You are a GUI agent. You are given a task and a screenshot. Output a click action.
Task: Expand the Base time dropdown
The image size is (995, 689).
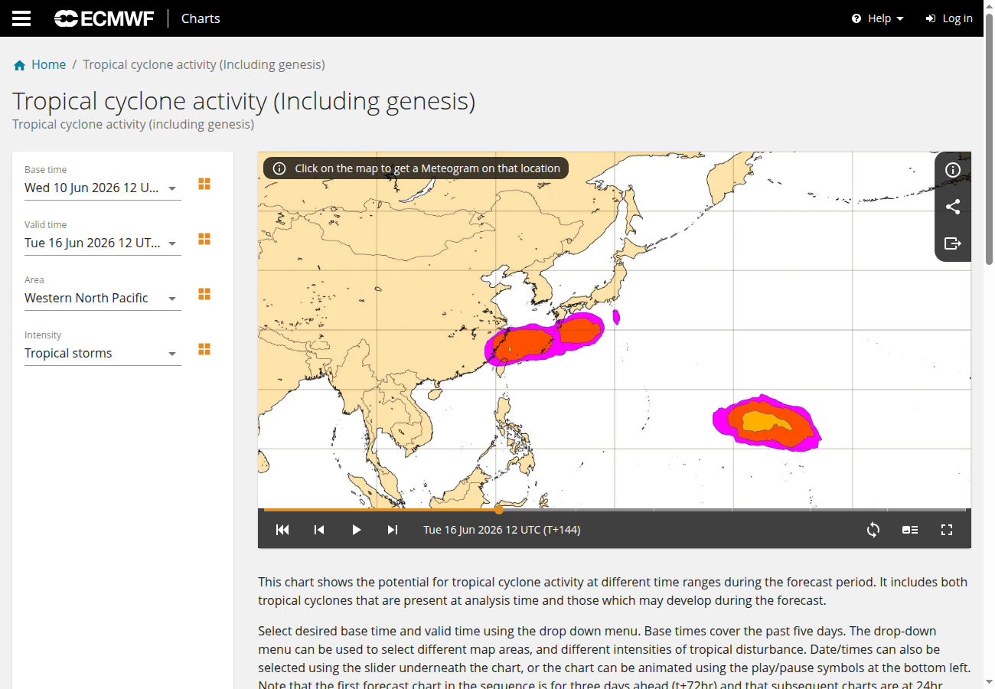[x=103, y=188]
